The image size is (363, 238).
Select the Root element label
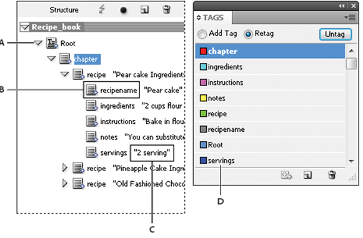click(x=68, y=43)
